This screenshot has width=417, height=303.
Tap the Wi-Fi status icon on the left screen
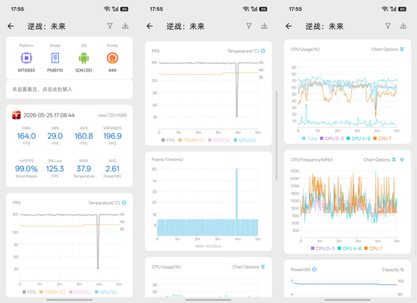point(107,9)
